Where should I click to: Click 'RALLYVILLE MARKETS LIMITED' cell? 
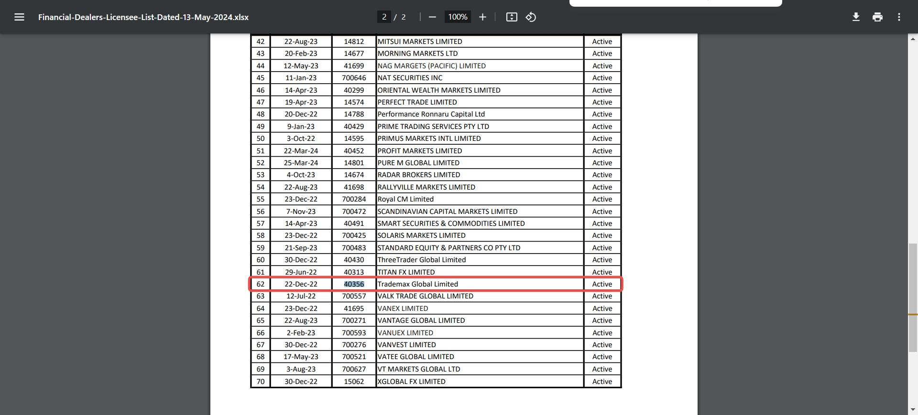tap(480, 187)
